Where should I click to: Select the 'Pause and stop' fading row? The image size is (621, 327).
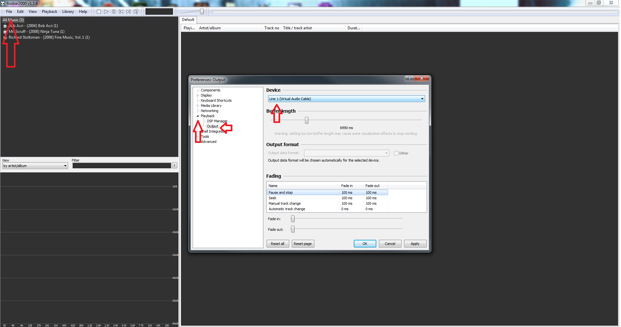point(327,192)
